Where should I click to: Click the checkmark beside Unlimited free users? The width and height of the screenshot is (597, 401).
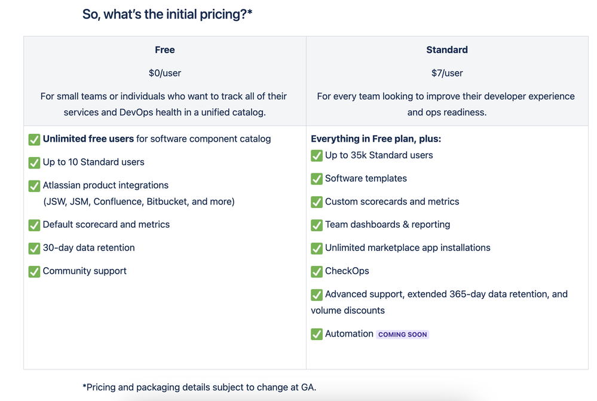click(35, 139)
